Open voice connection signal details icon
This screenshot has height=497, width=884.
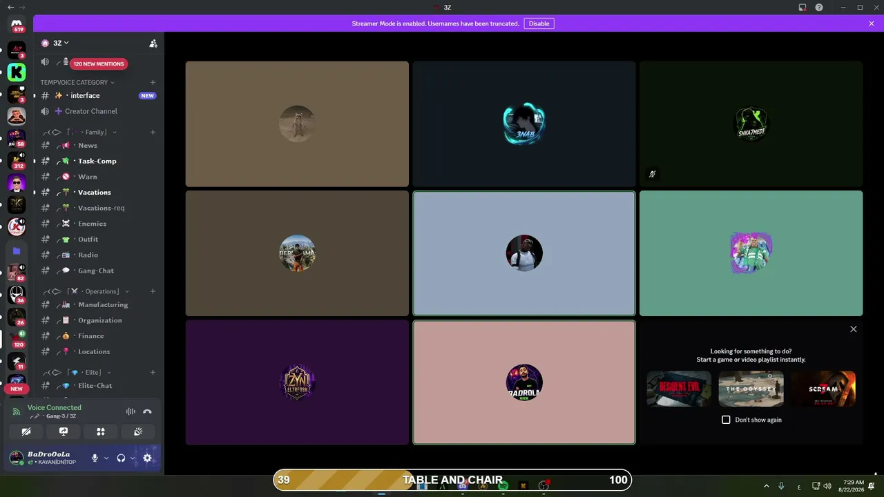coord(17,411)
